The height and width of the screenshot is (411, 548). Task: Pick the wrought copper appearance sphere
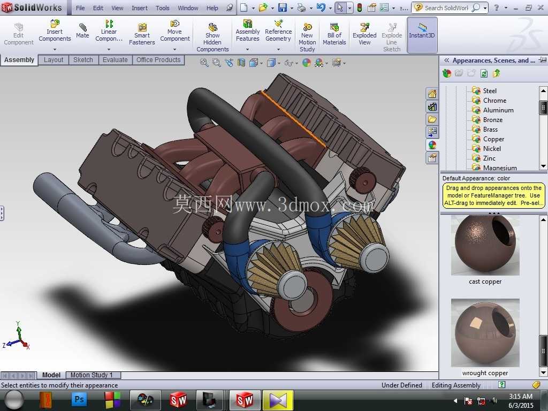tap(485, 332)
